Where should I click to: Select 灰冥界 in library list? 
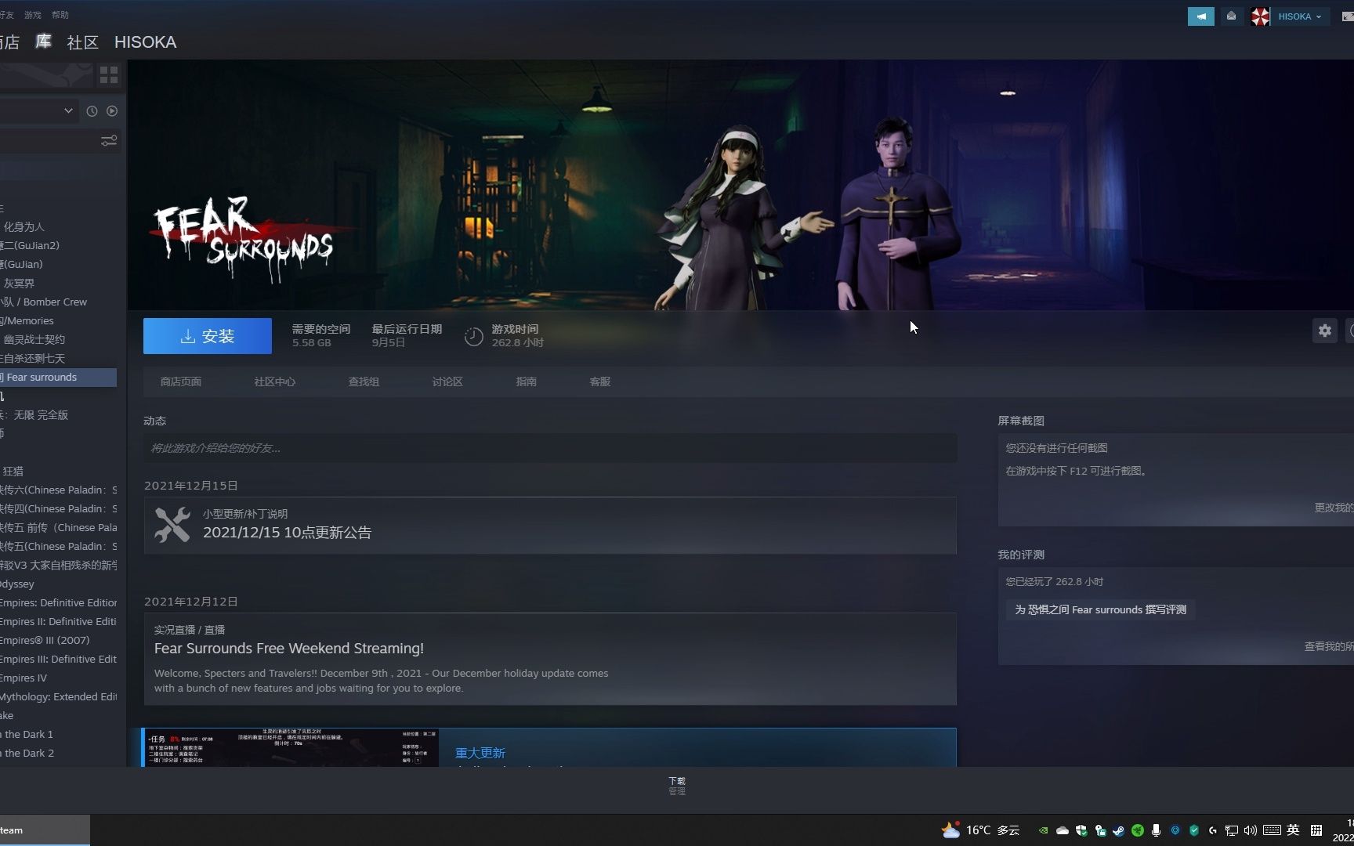pos(19,284)
